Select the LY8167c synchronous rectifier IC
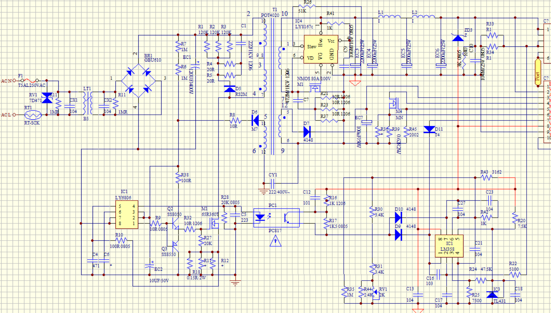This screenshot has height=313, width=551. (321, 48)
